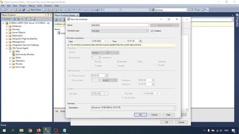Select the 'Occurs once at' radio button

point(70,76)
